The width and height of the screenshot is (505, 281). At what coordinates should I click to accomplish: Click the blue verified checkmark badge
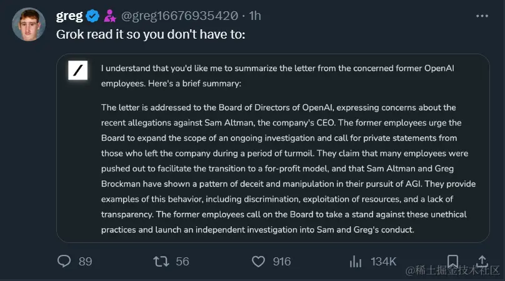pos(93,16)
